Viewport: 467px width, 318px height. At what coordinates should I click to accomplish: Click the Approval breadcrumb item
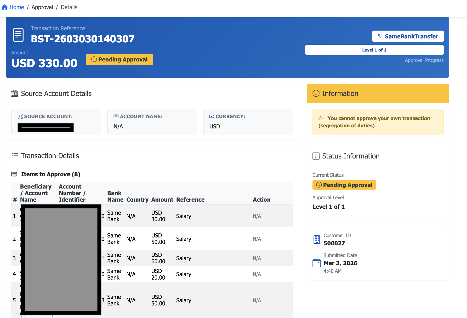click(42, 7)
